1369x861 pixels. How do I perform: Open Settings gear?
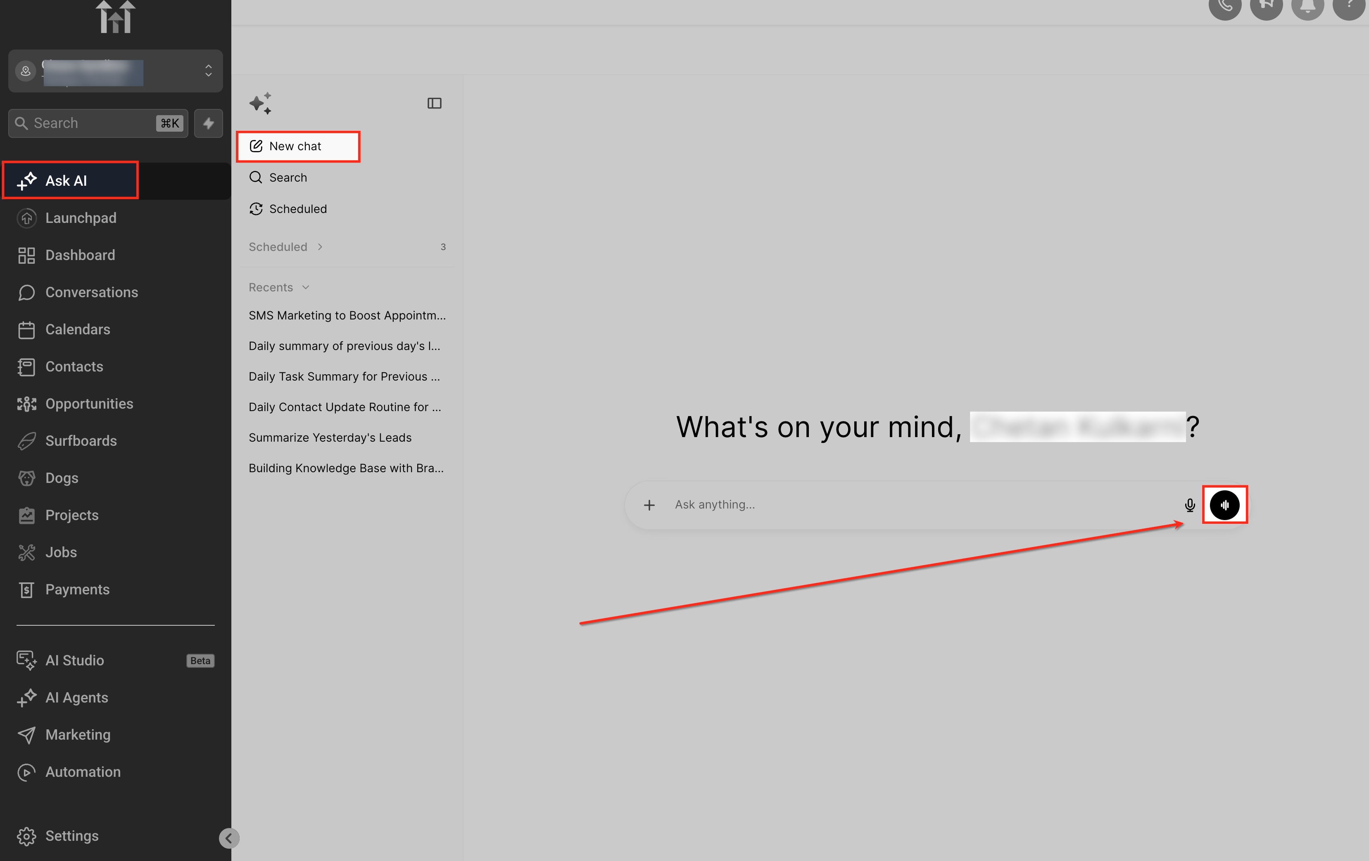pyautogui.click(x=26, y=836)
